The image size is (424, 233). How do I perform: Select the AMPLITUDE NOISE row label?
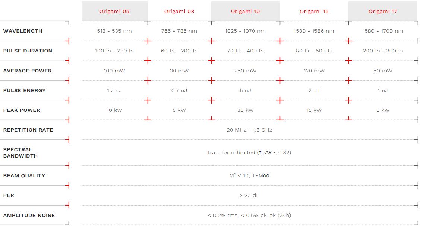(29, 216)
